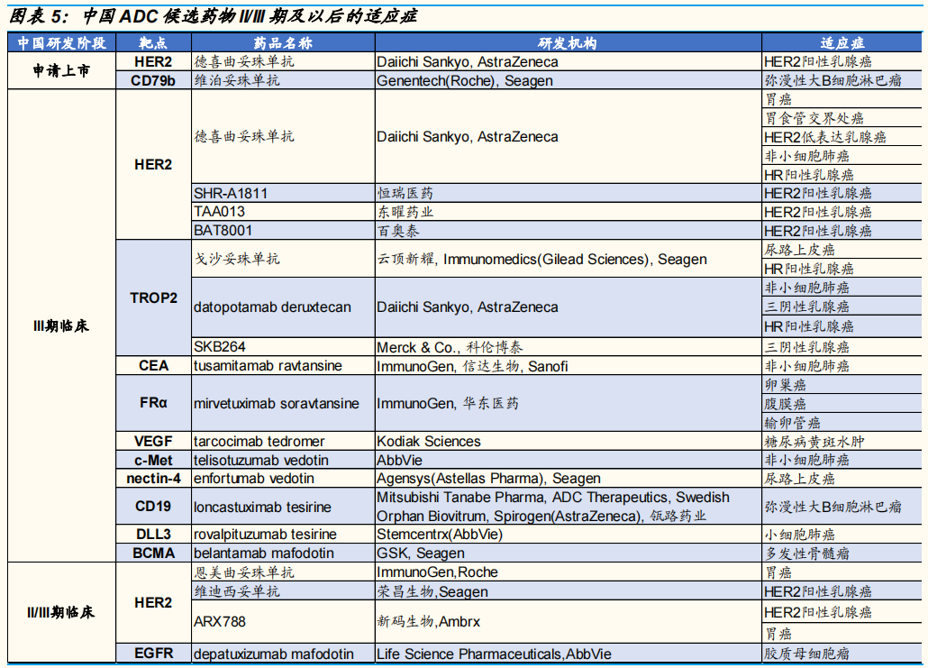Viewport: 928px width, 668px height.
Task: Click the 'SKB264' drug name
Action: tap(219, 346)
